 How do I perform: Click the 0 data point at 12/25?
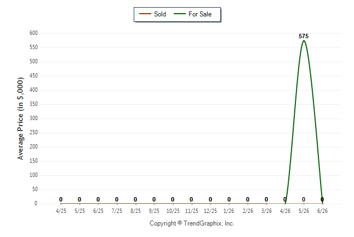[x=210, y=199]
